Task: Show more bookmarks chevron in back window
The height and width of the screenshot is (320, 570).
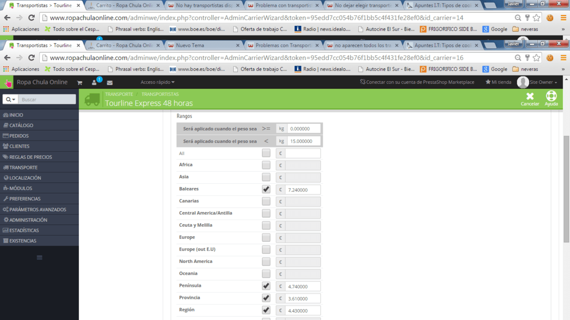Action: click(563, 29)
